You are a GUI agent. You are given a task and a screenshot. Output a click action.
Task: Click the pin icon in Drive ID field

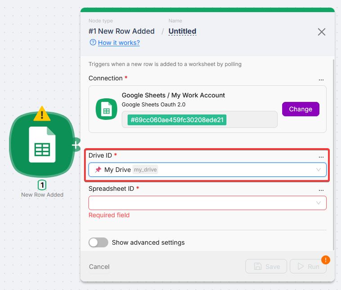pos(98,170)
